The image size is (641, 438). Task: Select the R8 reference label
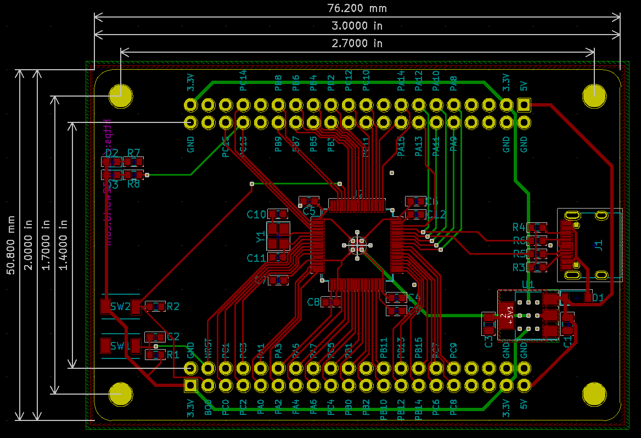(x=134, y=184)
